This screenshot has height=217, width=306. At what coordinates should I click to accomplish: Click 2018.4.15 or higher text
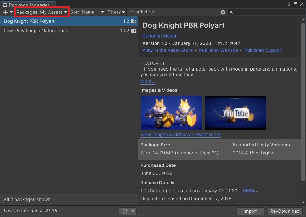254,153
